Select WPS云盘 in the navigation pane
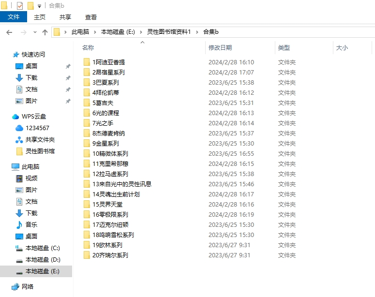Image resolution: width=375 pixels, height=297 pixels. pos(34,117)
